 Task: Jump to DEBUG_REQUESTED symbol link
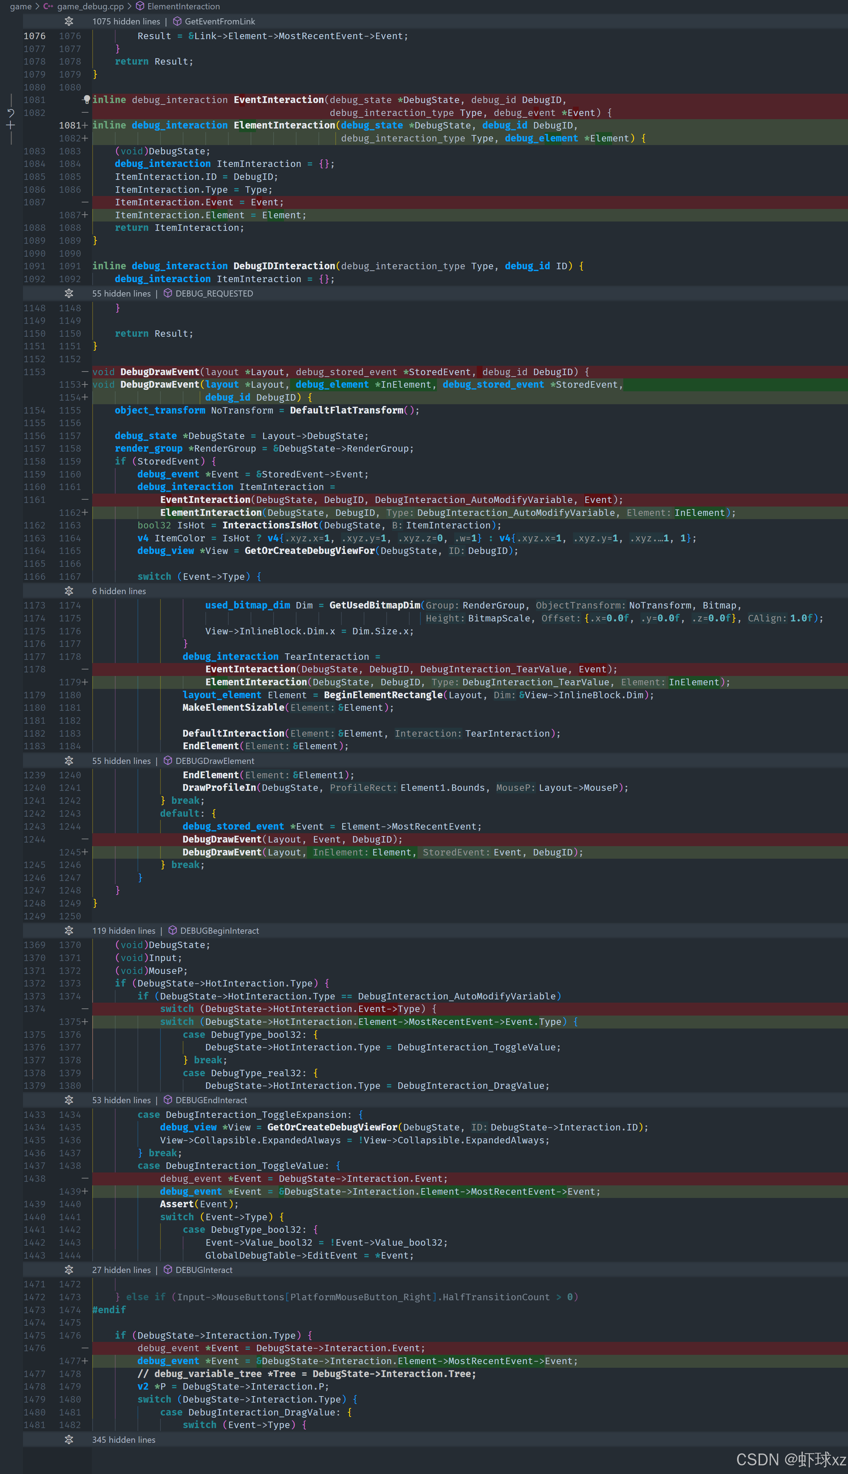tap(214, 294)
